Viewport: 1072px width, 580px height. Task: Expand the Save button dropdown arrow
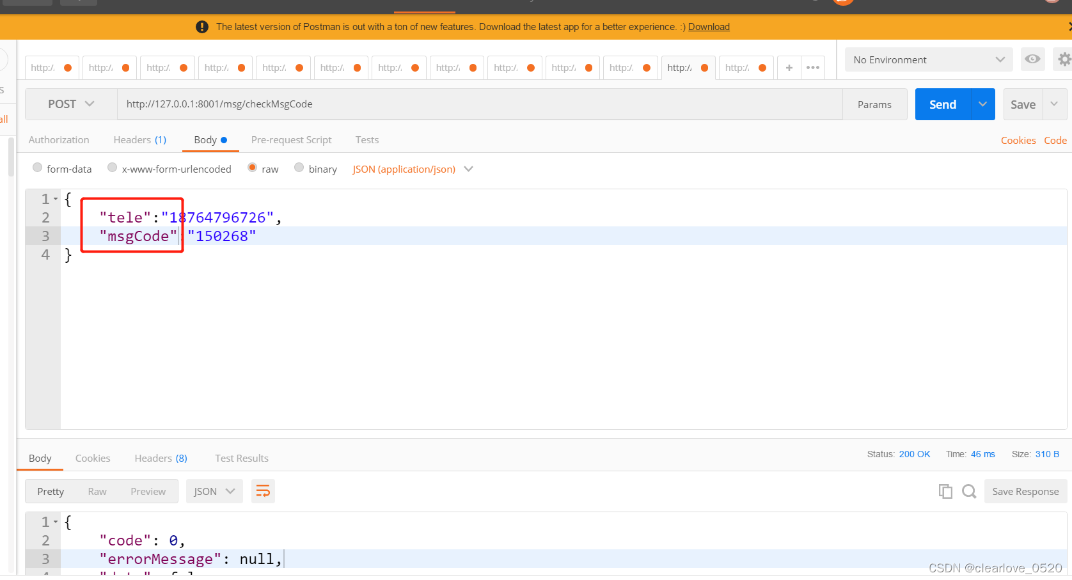tap(1054, 104)
